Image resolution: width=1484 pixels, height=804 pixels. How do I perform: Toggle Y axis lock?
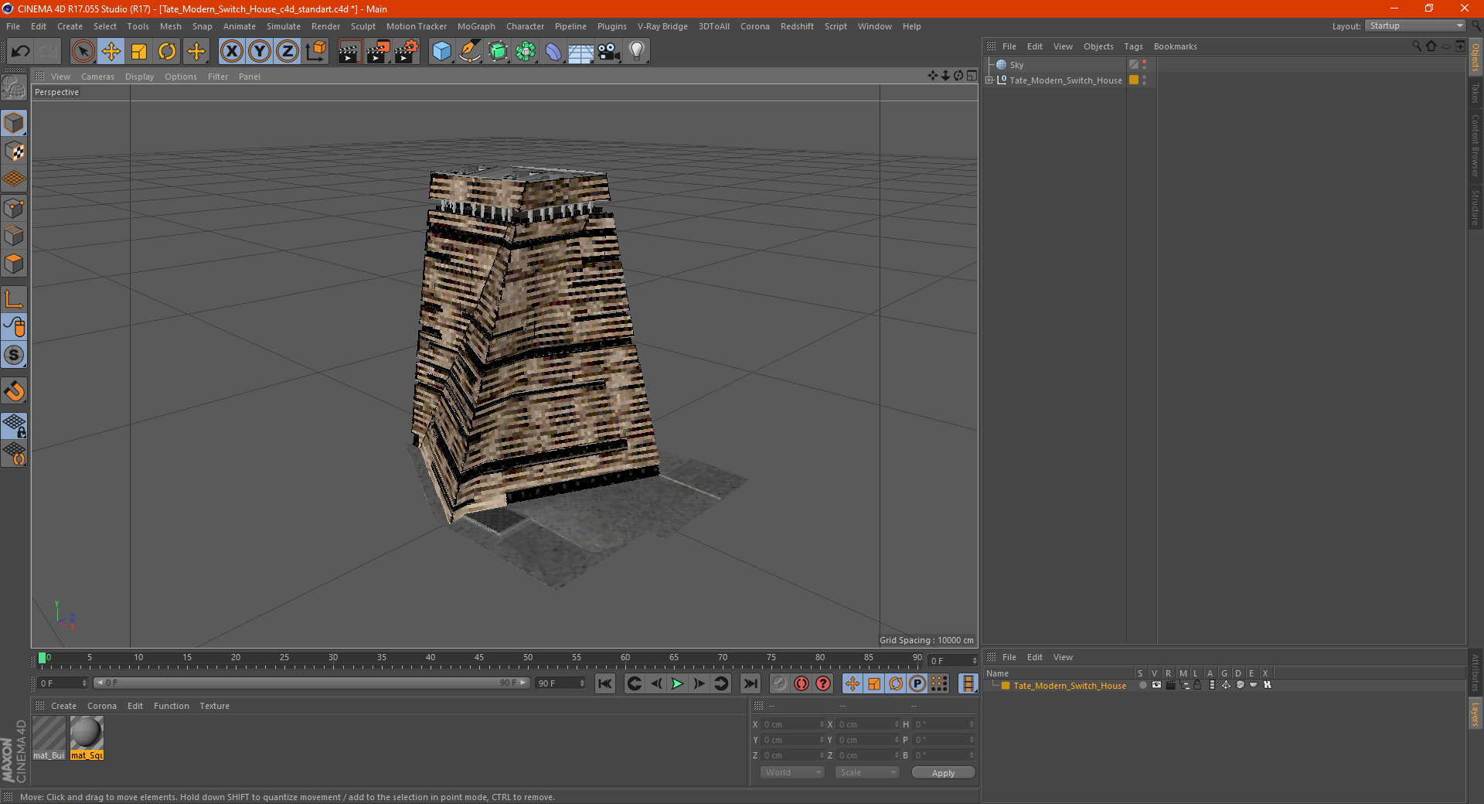[x=260, y=52]
